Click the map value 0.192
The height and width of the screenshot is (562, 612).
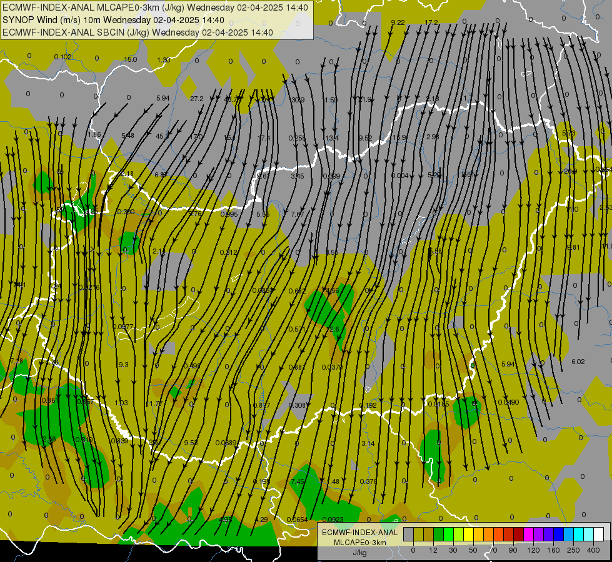tap(368, 406)
